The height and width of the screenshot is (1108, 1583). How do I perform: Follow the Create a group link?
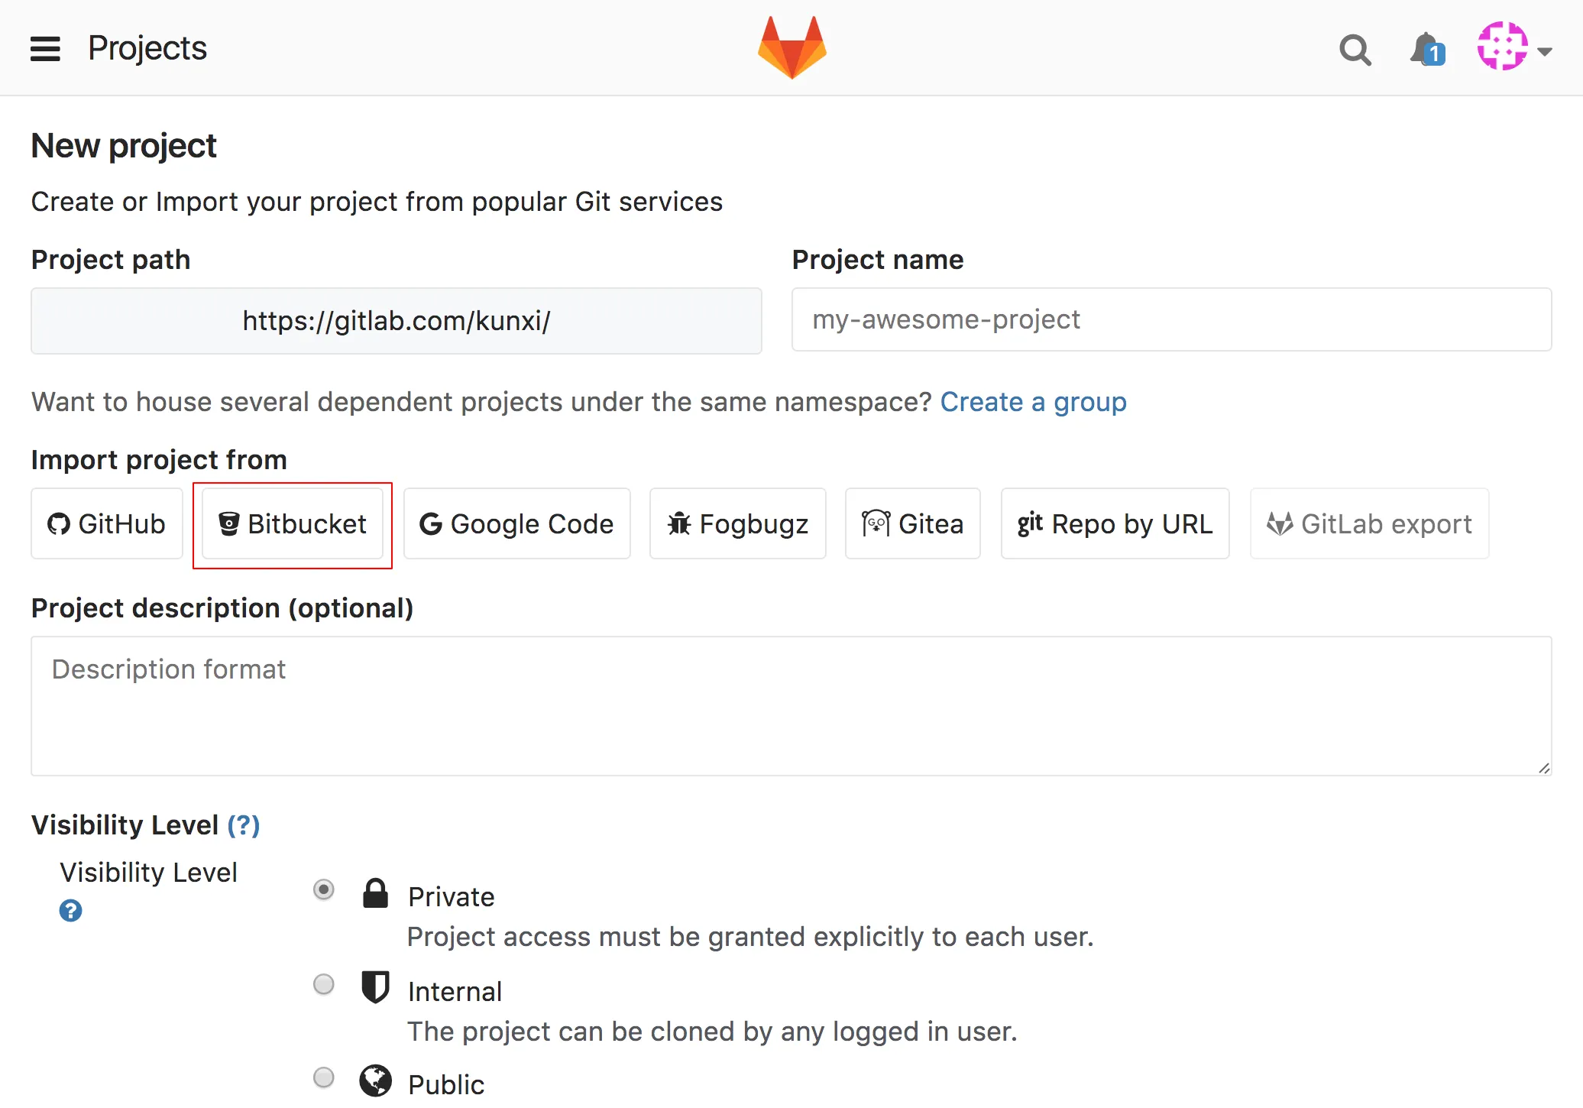tap(1033, 402)
